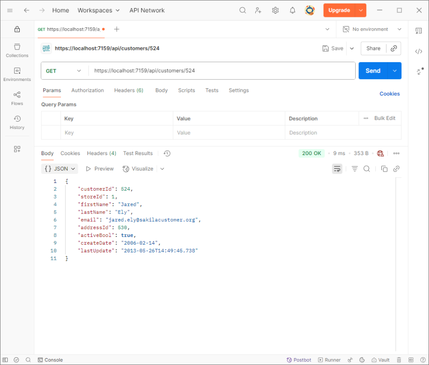
Task: Switch to the Authorization tab
Action: coord(88,91)
